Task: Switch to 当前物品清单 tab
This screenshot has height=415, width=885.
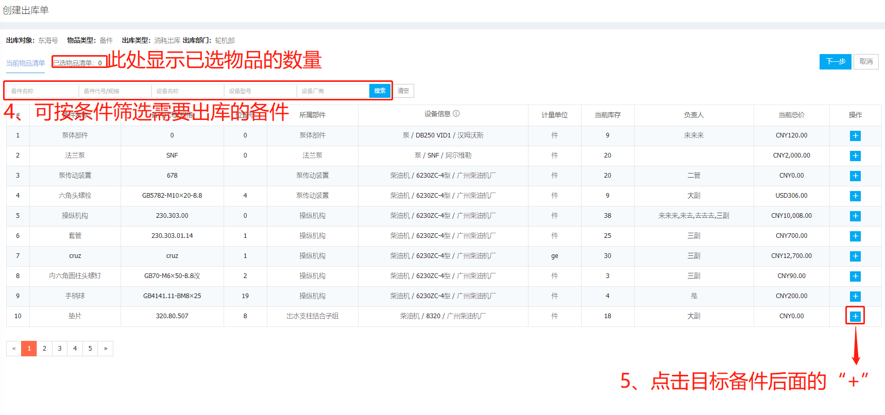Action: [x=25, y=63]
